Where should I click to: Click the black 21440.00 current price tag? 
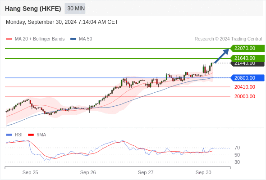(x=248, y=64)
